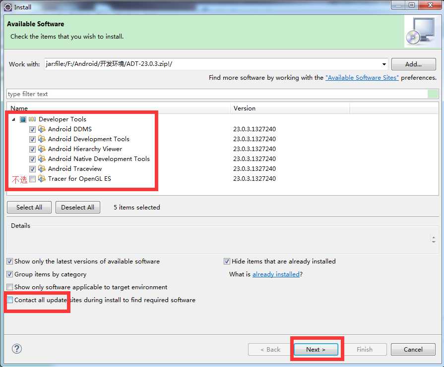This screenshot has width=444, height=367.
Task: Toggle Show only the latest versions checkbox
Action: pos(9,262)
